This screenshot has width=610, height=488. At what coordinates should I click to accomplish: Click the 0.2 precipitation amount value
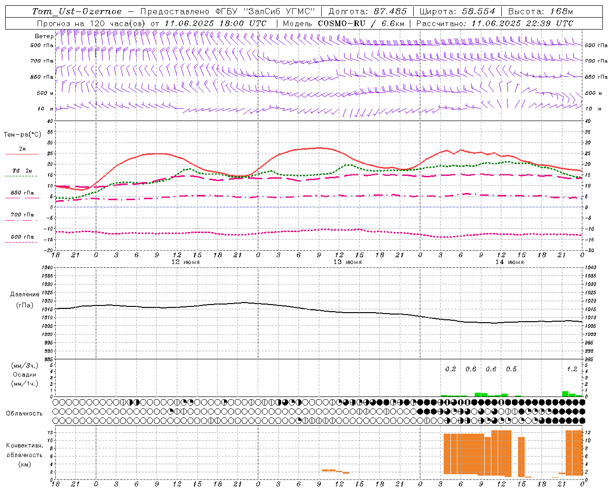[x=450, y=369]
